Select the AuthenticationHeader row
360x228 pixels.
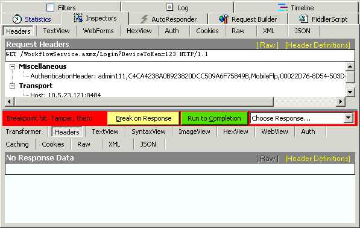click(188, 76)
